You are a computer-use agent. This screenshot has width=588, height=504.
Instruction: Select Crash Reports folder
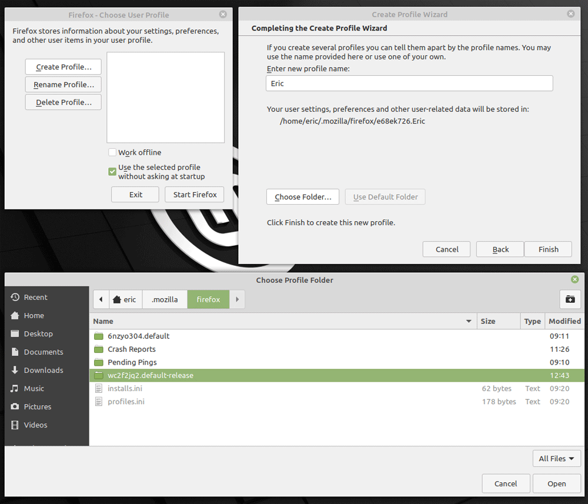[x=337, y=349]
